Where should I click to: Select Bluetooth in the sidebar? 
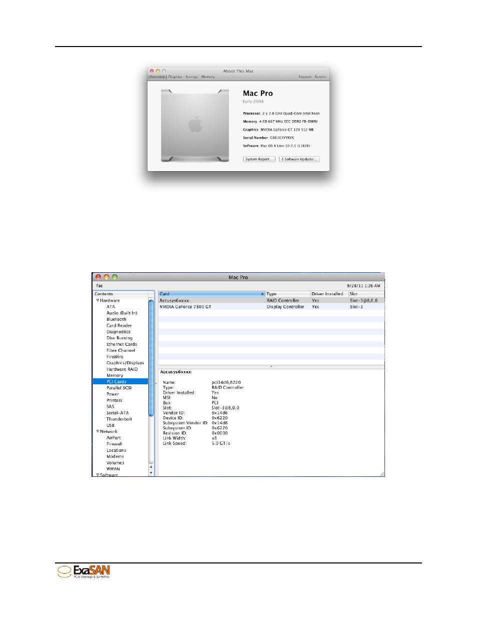(x=116, y=319)
